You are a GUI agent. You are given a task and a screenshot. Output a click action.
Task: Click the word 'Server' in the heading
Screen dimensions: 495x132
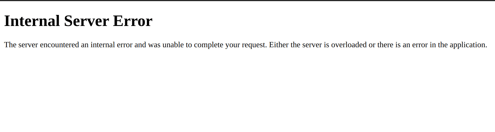pos(86,21)
